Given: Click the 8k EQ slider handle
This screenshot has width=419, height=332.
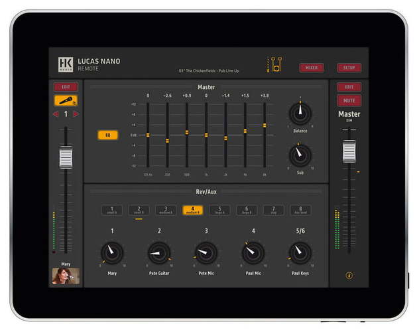Looking at the screenshot, I should click(265, 125).
